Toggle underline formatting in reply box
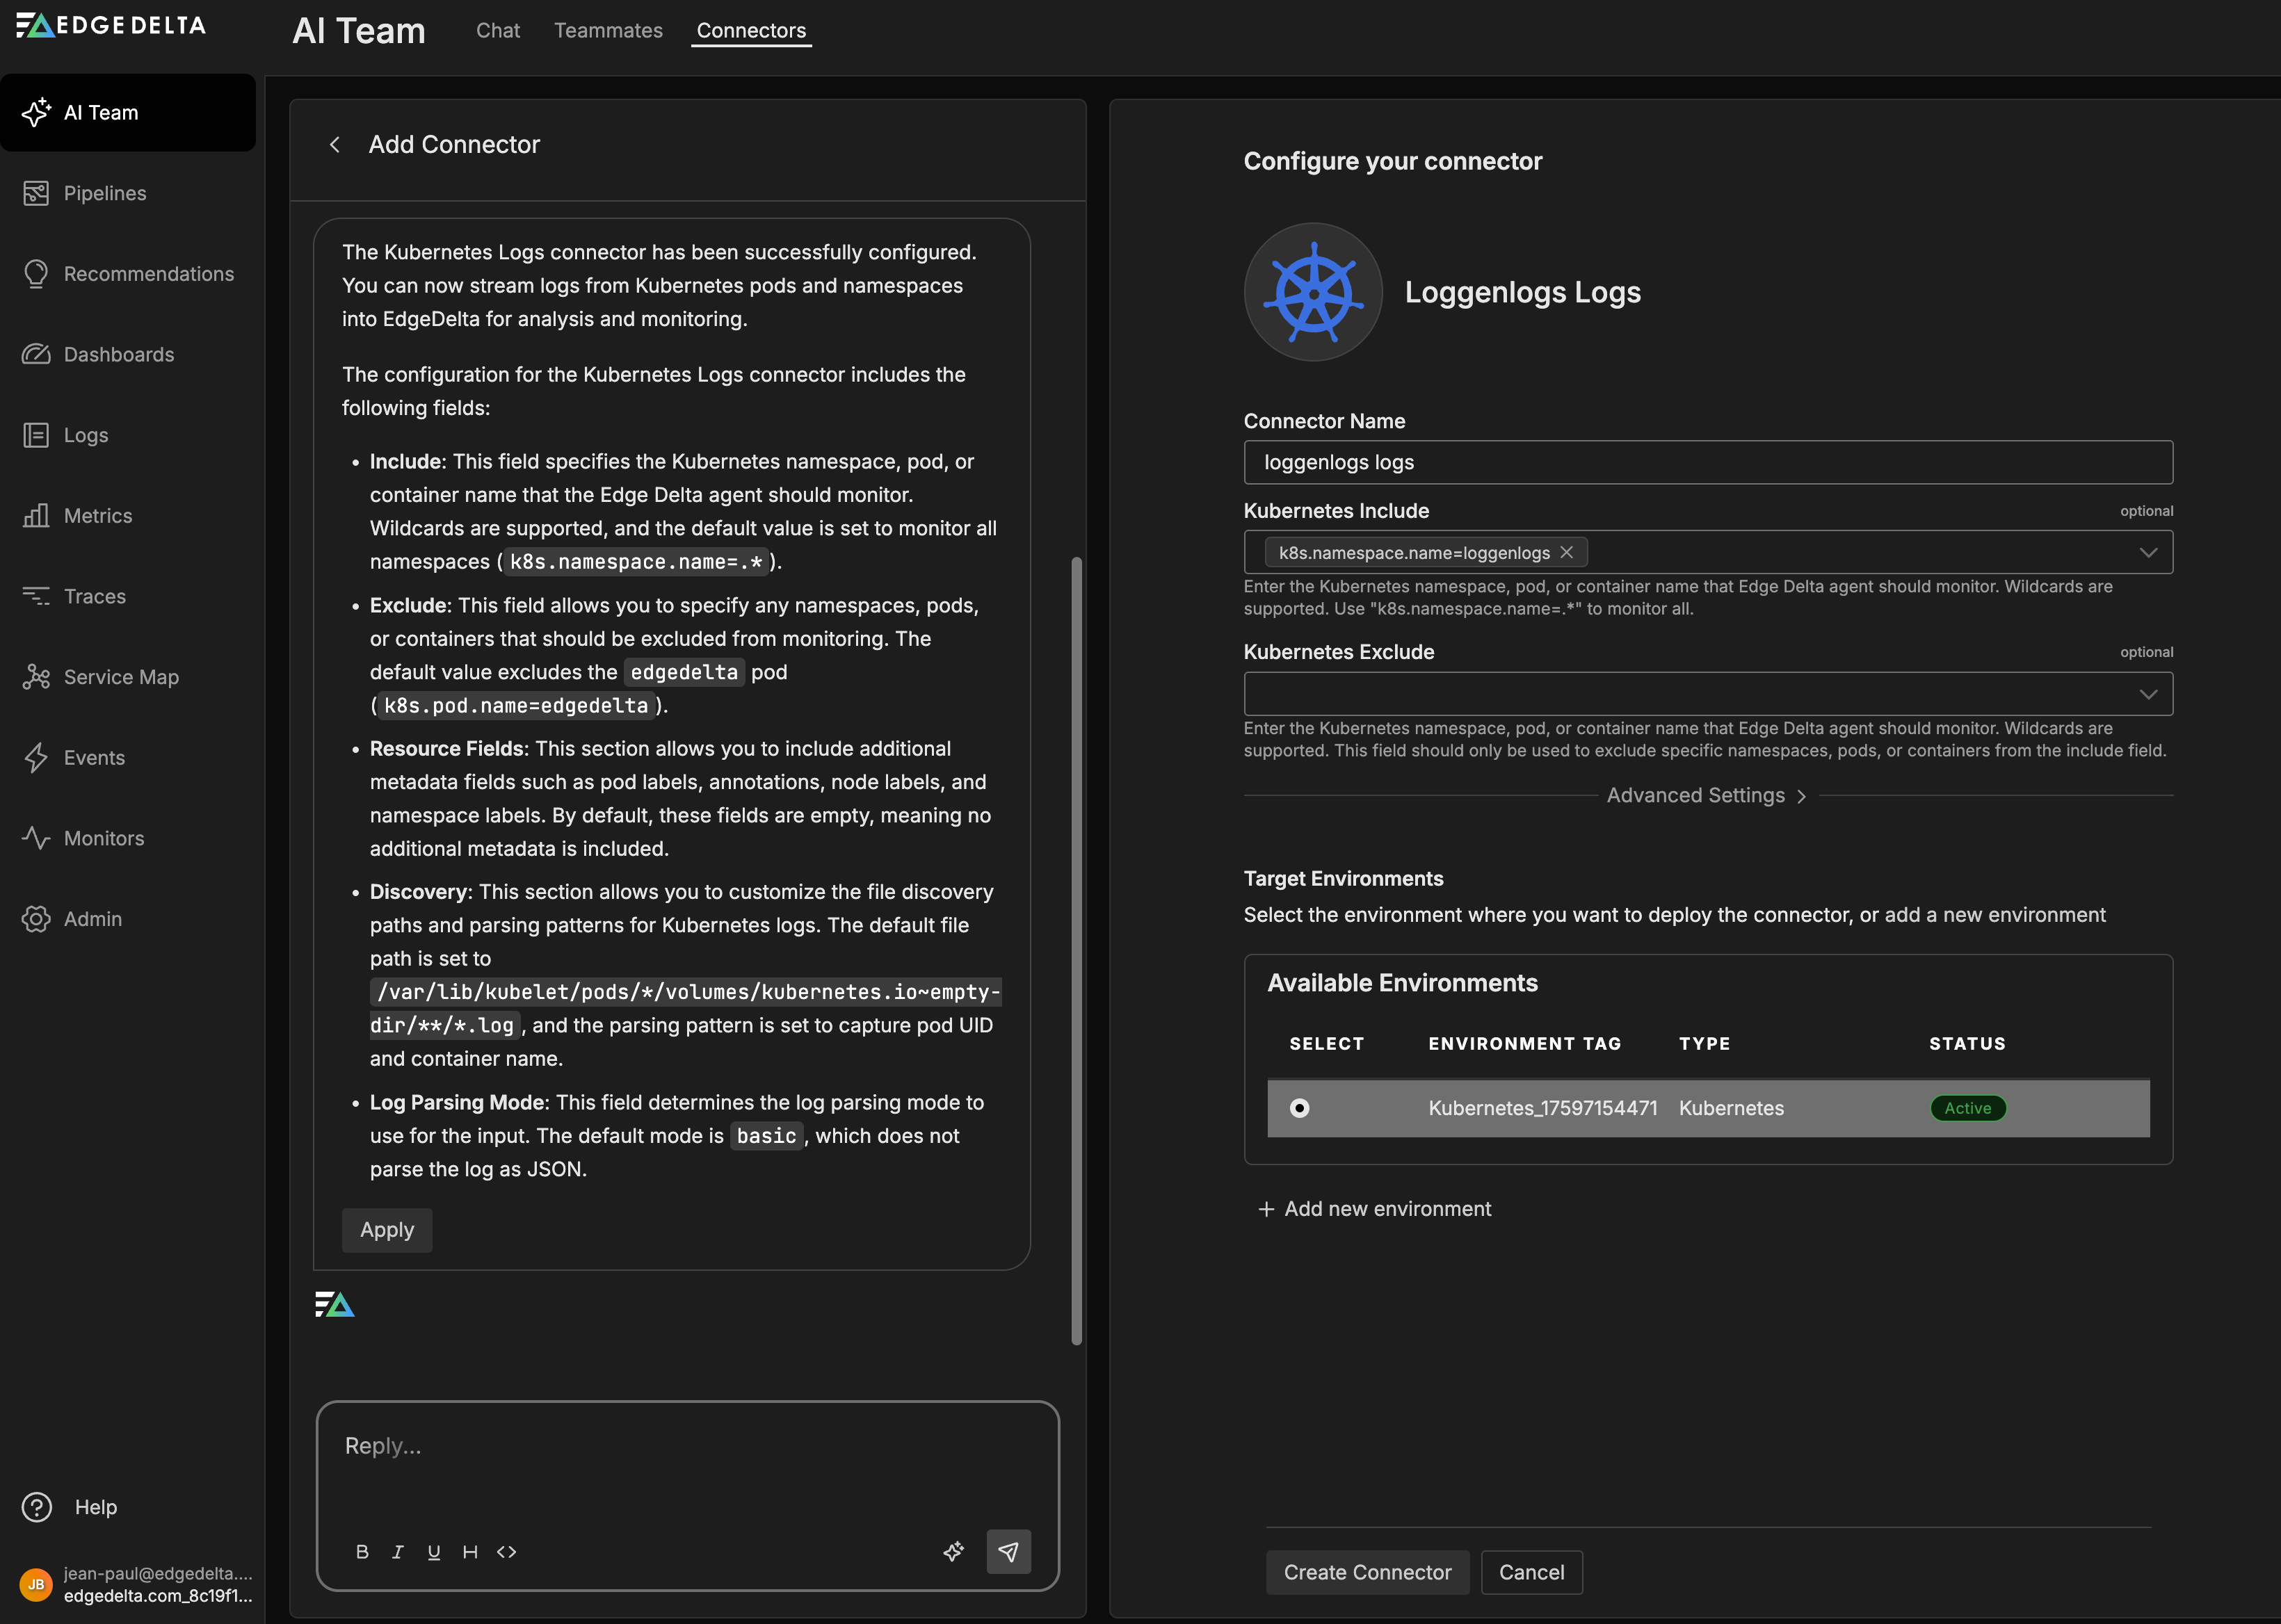Image resolution: width=2281 pixels, height=1624 pixels. (433, 1551)
